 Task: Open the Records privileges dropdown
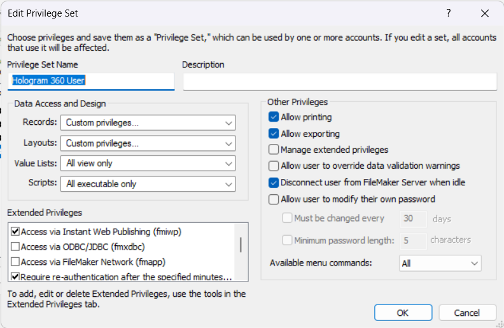click(x=148, y=122)
